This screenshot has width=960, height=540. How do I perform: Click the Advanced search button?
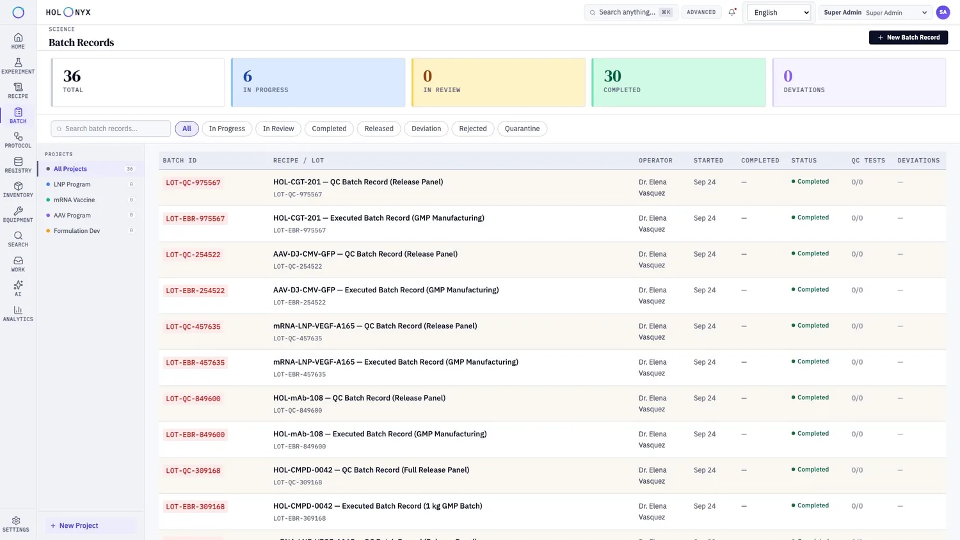701,12
